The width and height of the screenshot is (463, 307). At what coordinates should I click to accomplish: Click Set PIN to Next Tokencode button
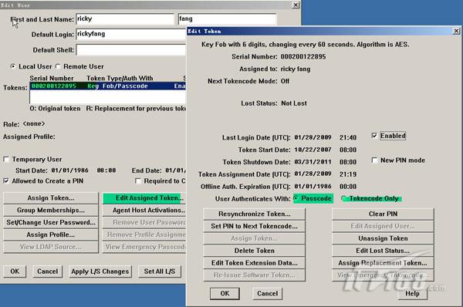254,226
